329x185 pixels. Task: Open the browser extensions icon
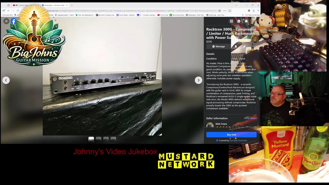pyautogui.click(x=253, y=11)
